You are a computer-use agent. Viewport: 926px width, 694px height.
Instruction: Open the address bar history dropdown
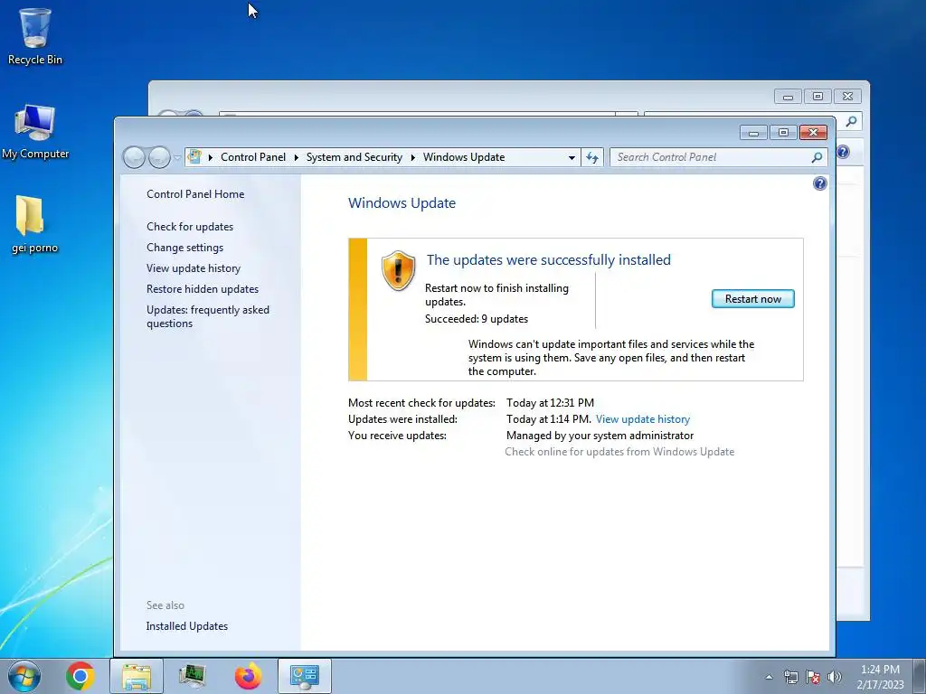(x=572, y=157)
